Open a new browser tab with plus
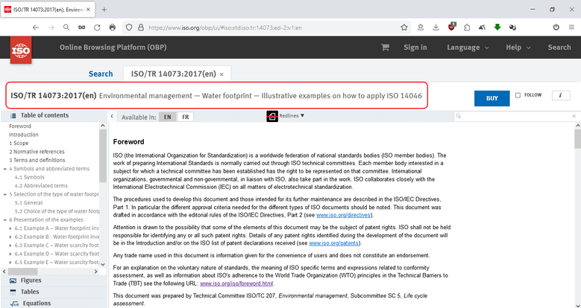Screen dimensions: 581x308 point(104,10)
